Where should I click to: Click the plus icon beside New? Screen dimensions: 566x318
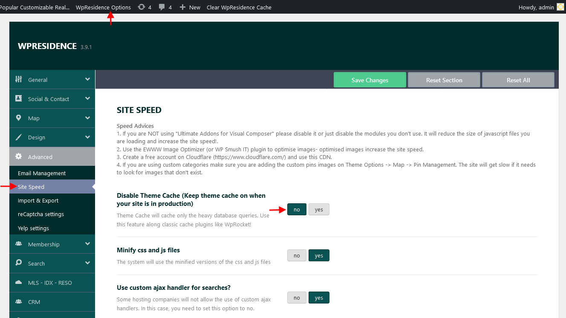(182, 7)
